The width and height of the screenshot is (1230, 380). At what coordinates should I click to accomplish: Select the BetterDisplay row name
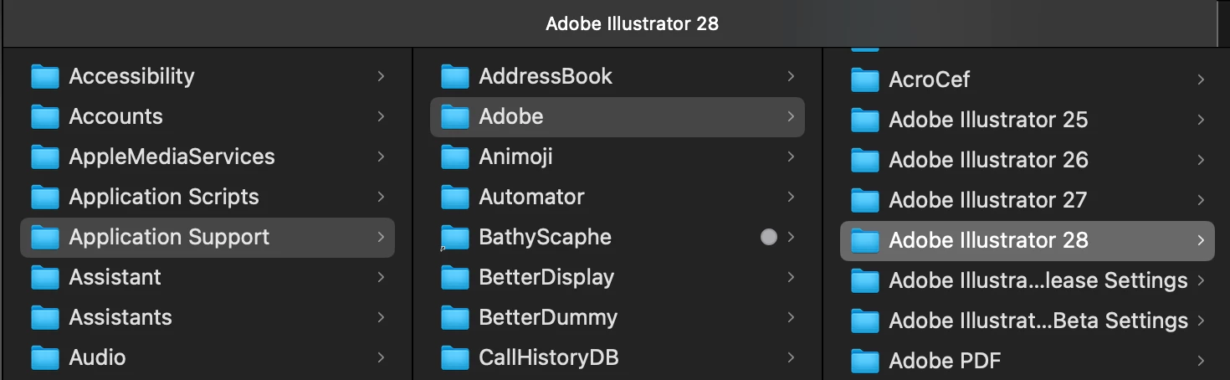pyautogui.click(x=546, y=277)
